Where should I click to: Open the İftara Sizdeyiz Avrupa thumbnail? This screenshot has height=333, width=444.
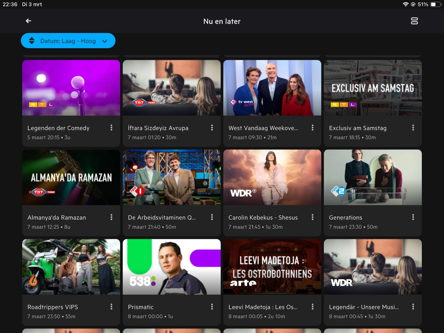[x=172, y=88]
